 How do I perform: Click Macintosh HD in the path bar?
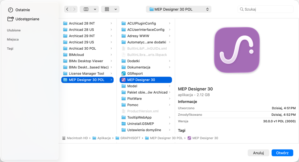[77, 138]
